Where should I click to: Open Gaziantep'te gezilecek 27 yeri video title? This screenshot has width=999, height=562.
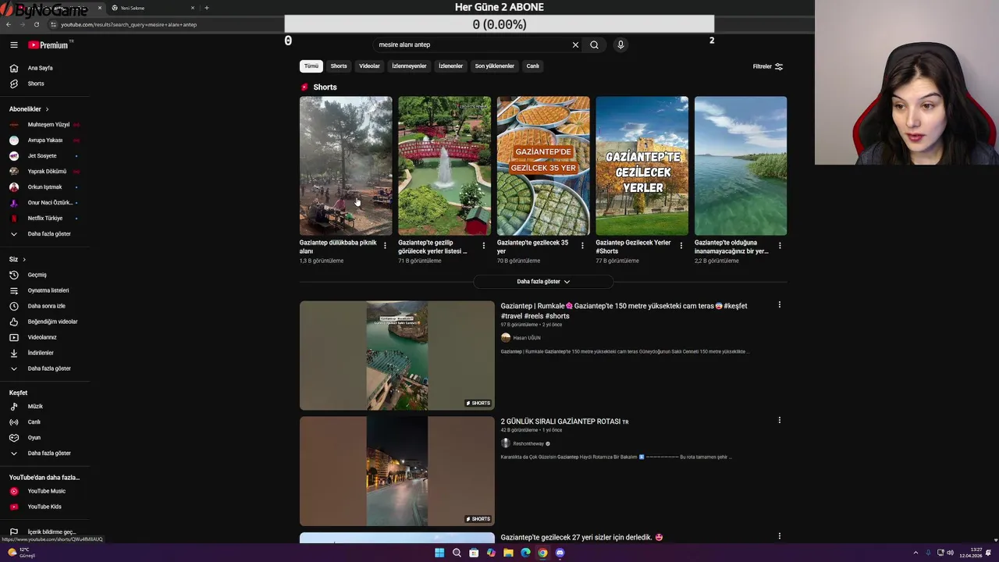tap(581, 537)
